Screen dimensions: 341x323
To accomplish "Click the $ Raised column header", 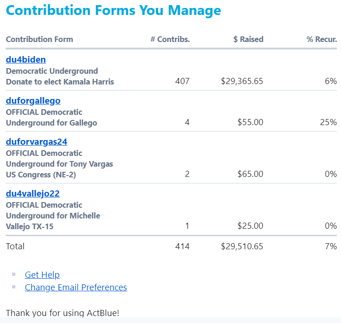I will coord(248,39).
